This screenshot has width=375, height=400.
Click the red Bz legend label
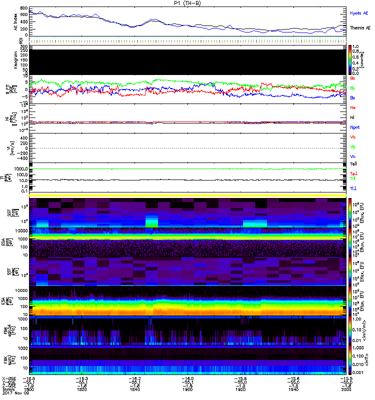(x=353, y=78)
